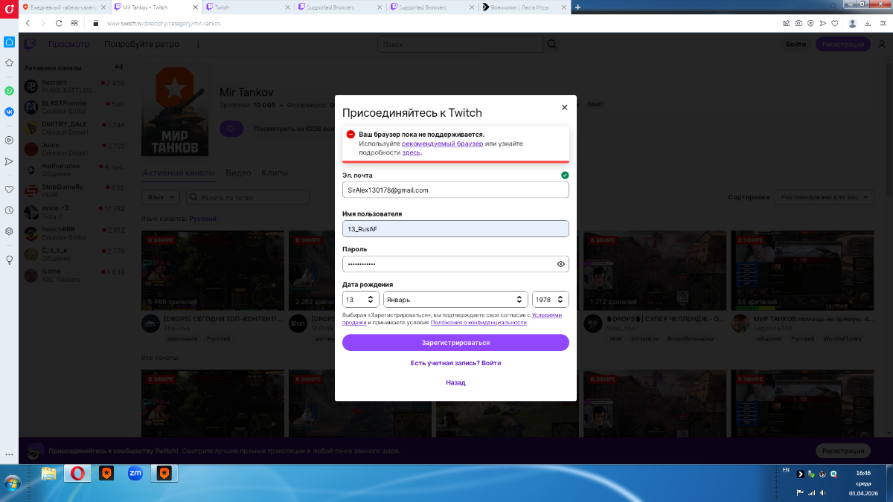
Task: Click the purple Зарегистрироваться button
Action: tap(455, 343)
